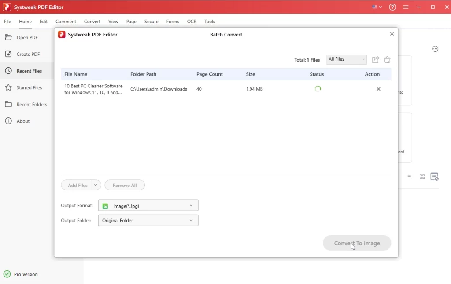This screenshot has width=451, height=284.
Task: Click the Pro Version green check icon
Action: tap(7, 274)
